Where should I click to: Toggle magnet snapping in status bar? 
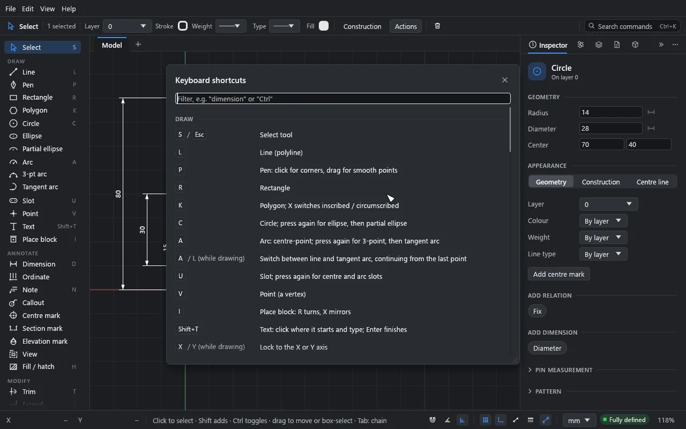click(433, 420)
